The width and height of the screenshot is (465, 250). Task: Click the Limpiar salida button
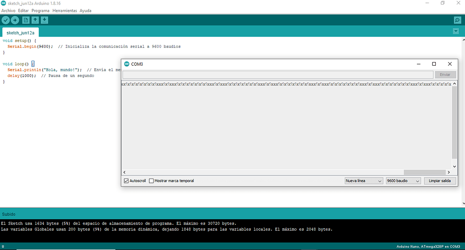pyautogui.click(x=440, y=181)
